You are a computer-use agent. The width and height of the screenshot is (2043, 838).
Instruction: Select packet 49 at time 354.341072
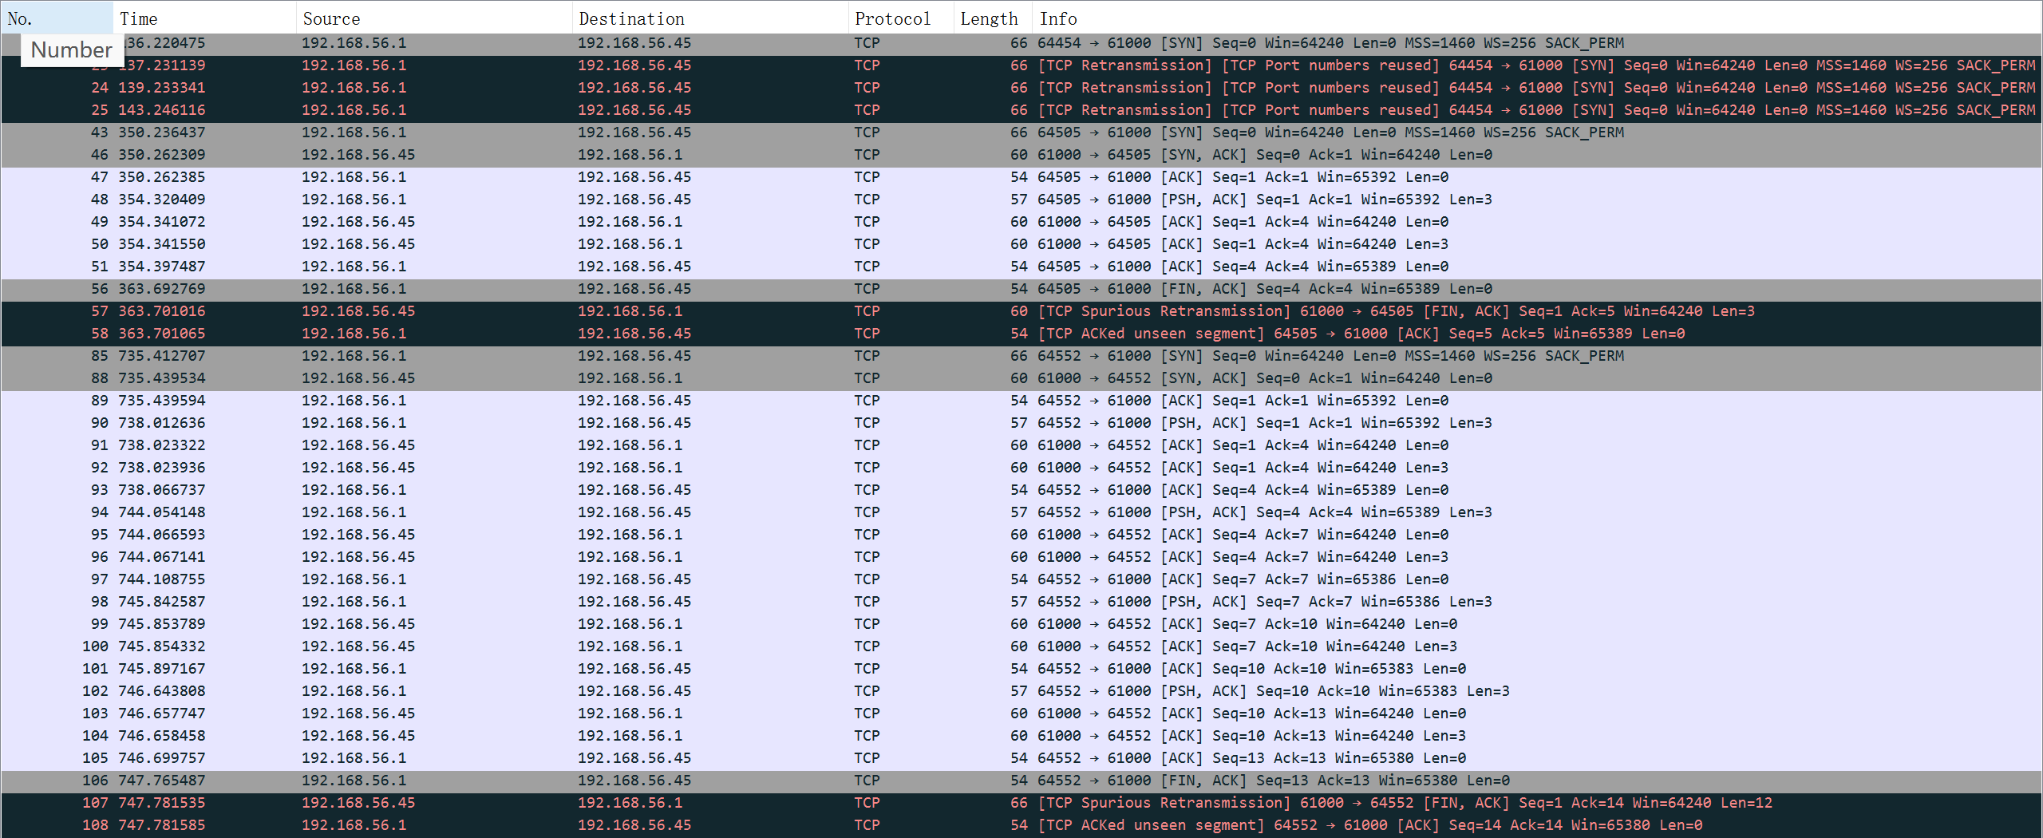click(x=1021, y=222)
